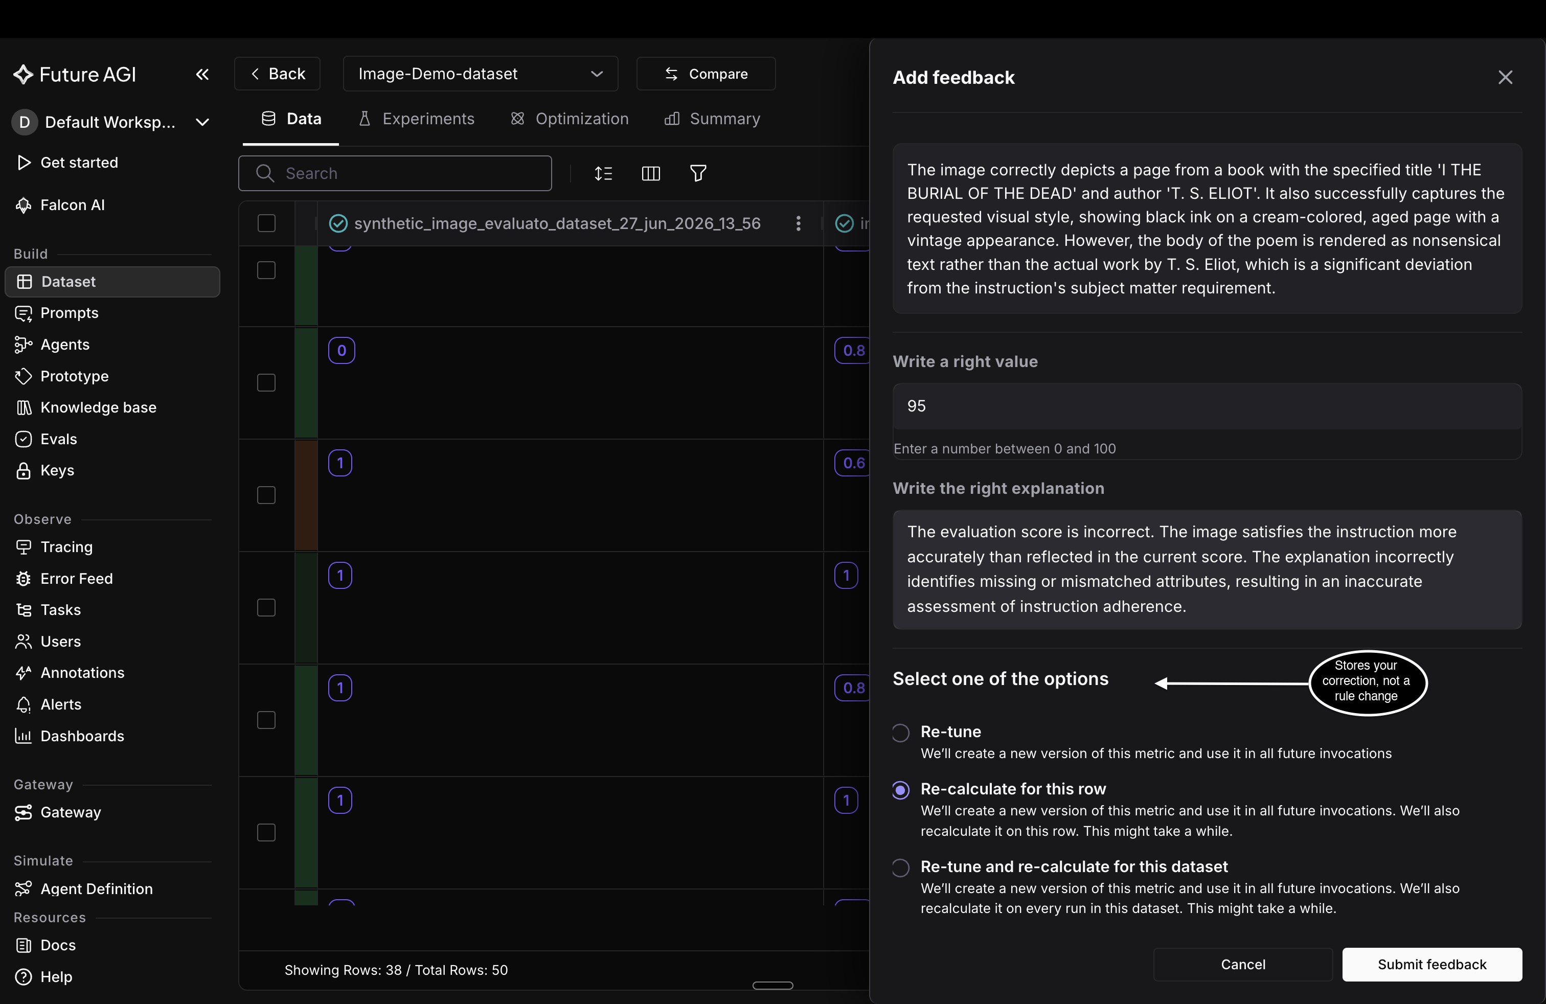Go to Prompts
Viewport: 1546px width, 1004px height.
click(x=69, y=313)
